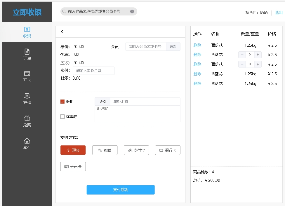This screenshot has height=206, width=285.
Task: Click the 退出 logout link
Action: [x=279, y=13]
